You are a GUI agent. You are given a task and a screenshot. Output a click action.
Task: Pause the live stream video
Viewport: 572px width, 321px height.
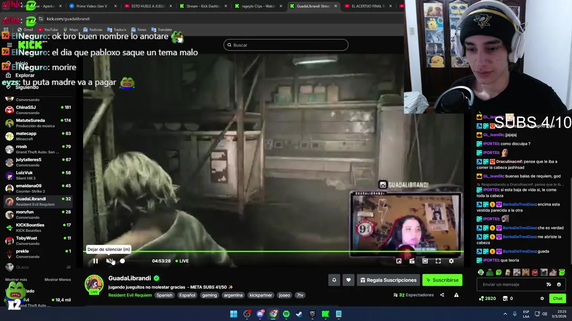pos(95,261)
